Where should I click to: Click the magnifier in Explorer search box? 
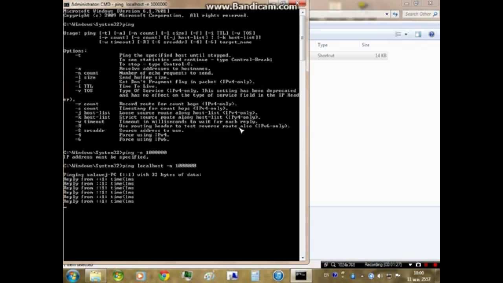[435, 14]
